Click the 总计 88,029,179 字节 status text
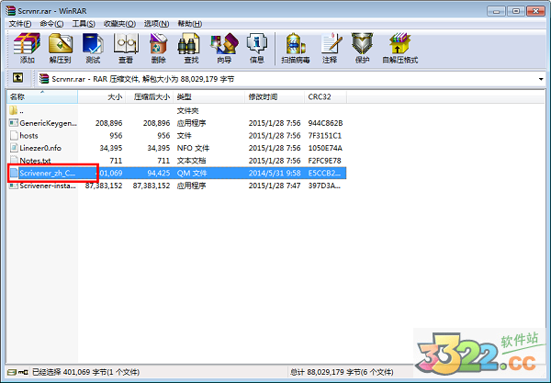Image resolution: width=551 pixels, height=383 pixels. [x=342, y=372]
